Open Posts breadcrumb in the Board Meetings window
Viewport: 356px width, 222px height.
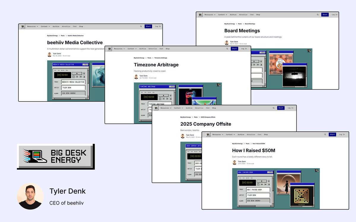pos(240,24)
